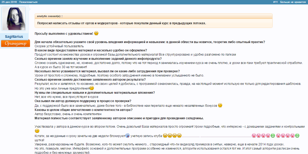Click the line starting "Уверена, разочарованы не будете"

click(160, 144)
